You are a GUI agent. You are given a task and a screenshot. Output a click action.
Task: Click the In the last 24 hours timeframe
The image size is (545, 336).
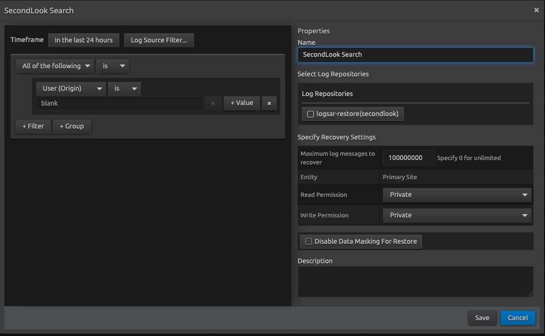(x=83, y=40)
